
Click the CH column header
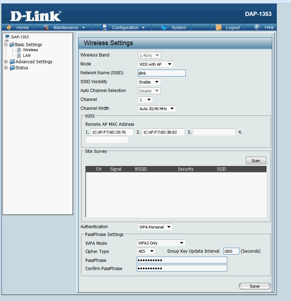tap(99, 169)
